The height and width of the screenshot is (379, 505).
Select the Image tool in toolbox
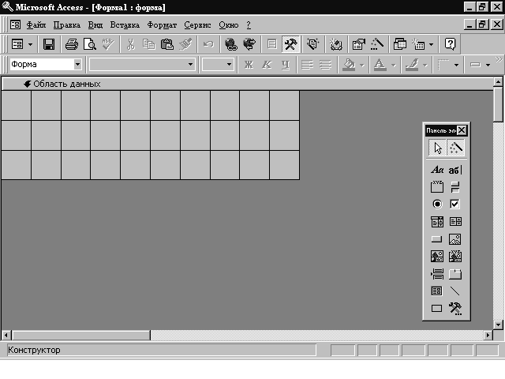(x=455, y=239)
